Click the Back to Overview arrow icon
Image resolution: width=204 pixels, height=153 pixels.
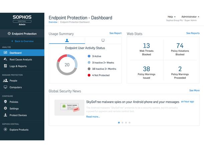12,41
